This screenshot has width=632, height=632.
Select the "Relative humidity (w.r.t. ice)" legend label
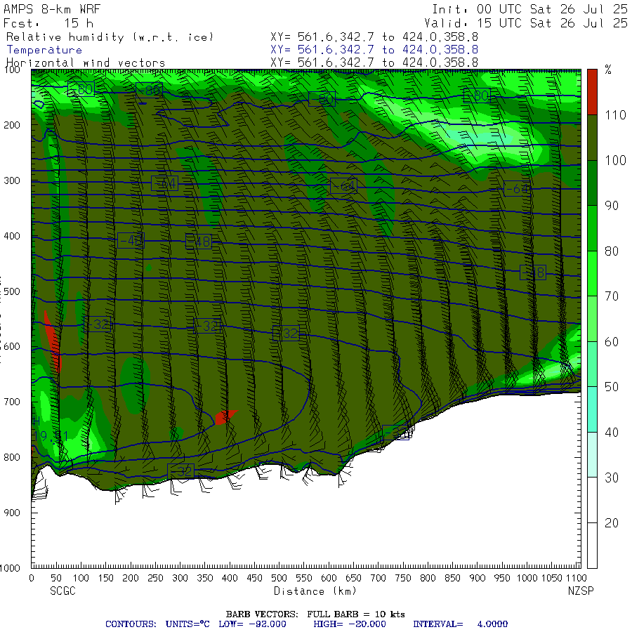(x=110, y=37)
